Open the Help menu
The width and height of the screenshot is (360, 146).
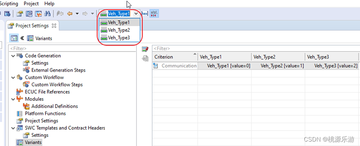coord(49,4)
